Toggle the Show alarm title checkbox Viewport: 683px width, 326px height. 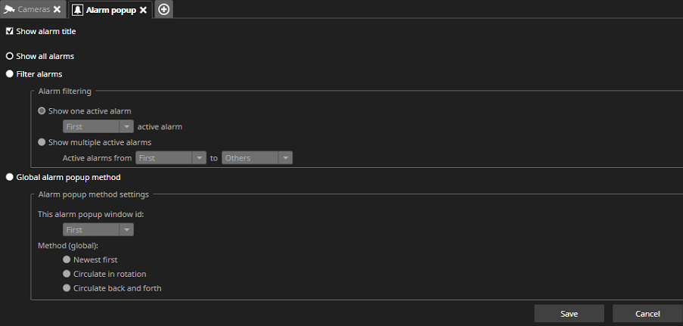click(x=10, y=32)
